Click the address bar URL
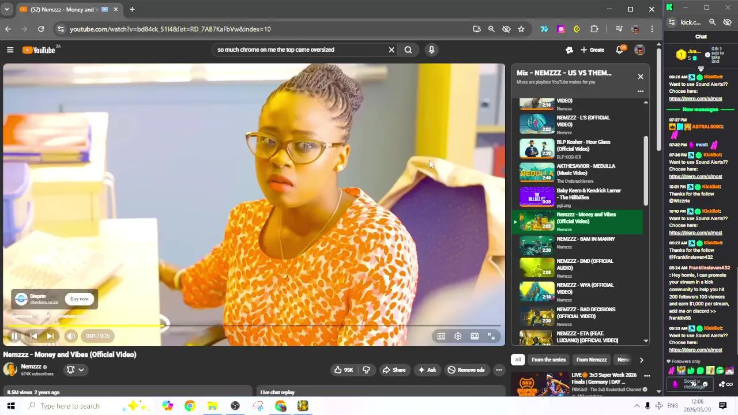This screenshot has width=738, height=415. [170, 29]
